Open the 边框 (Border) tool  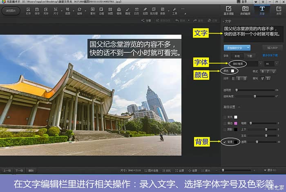[101, 10]
